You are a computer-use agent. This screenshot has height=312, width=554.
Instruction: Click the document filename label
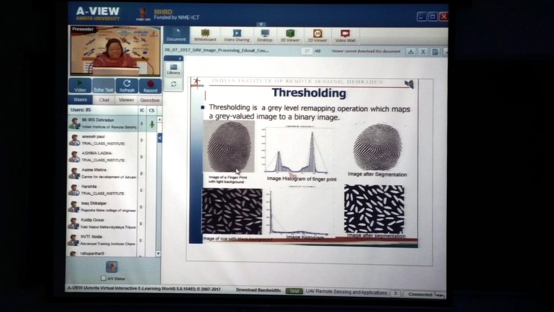point(216,50)
